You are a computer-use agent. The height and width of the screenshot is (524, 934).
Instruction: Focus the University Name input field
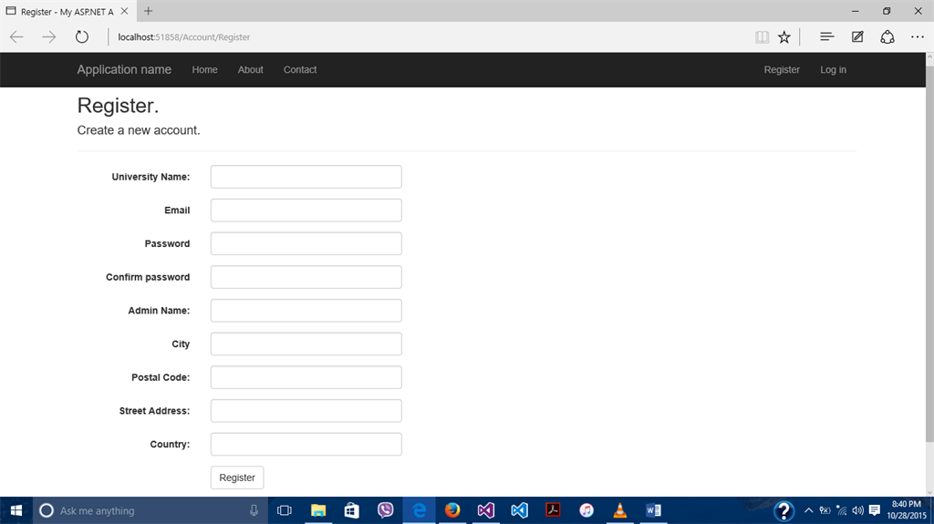[306, 177]
